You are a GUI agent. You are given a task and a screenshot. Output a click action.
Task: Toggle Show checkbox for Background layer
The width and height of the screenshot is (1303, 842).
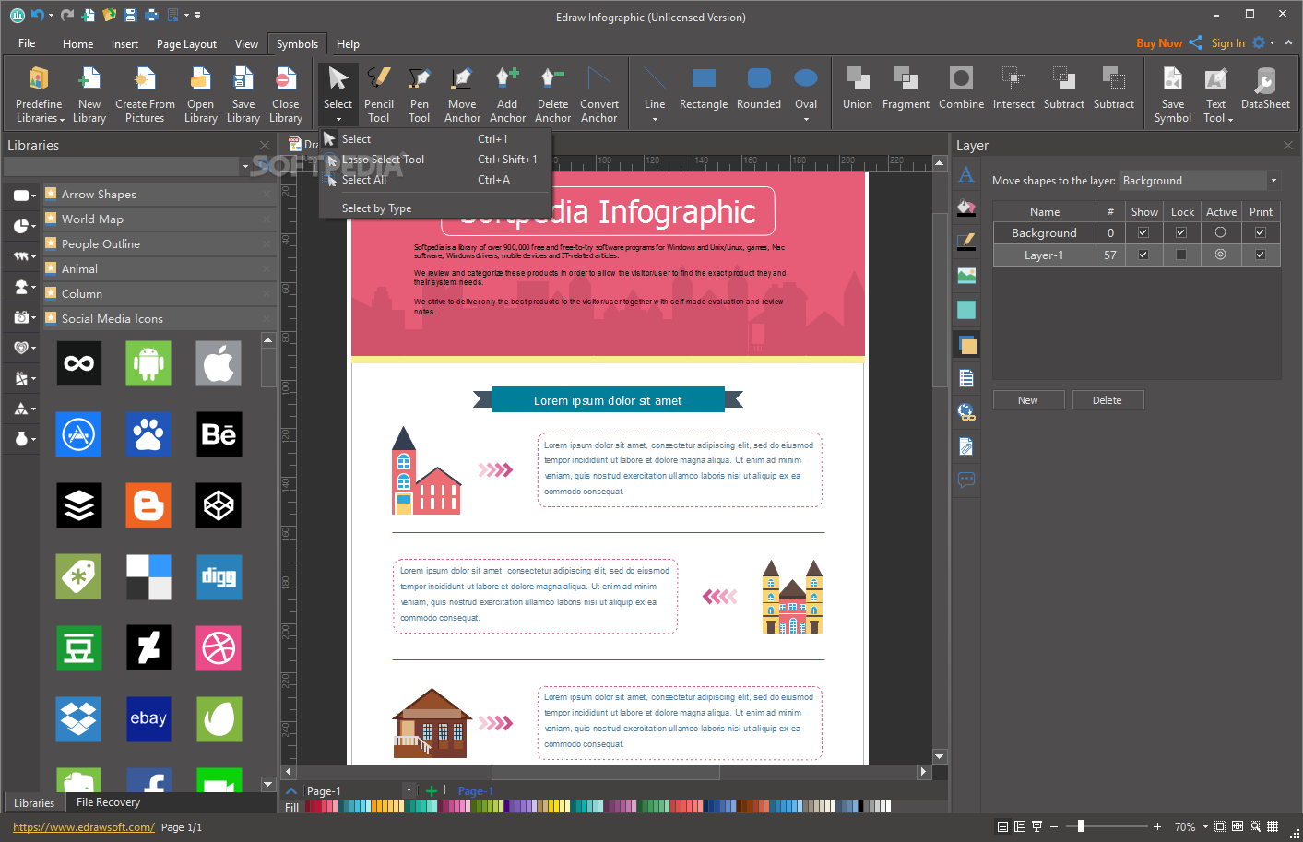pos(1143,232)
